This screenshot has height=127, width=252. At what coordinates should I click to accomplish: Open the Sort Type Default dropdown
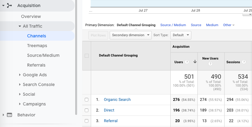coord(181,35)
